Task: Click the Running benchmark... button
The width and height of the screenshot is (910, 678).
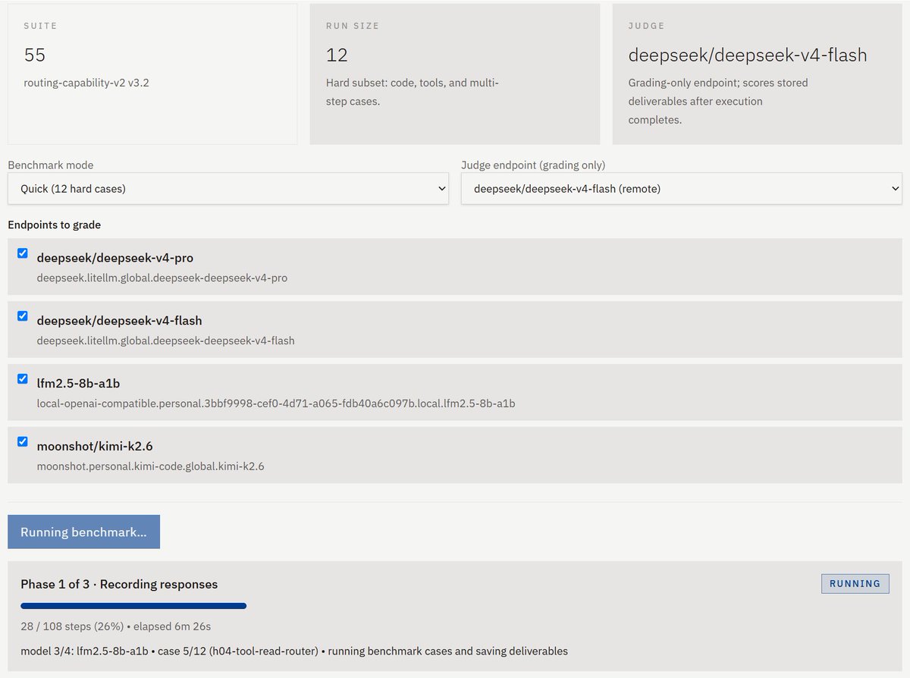Action: 83,532
